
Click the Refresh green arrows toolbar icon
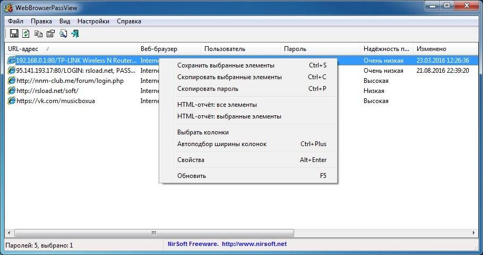tap(26, 33)
